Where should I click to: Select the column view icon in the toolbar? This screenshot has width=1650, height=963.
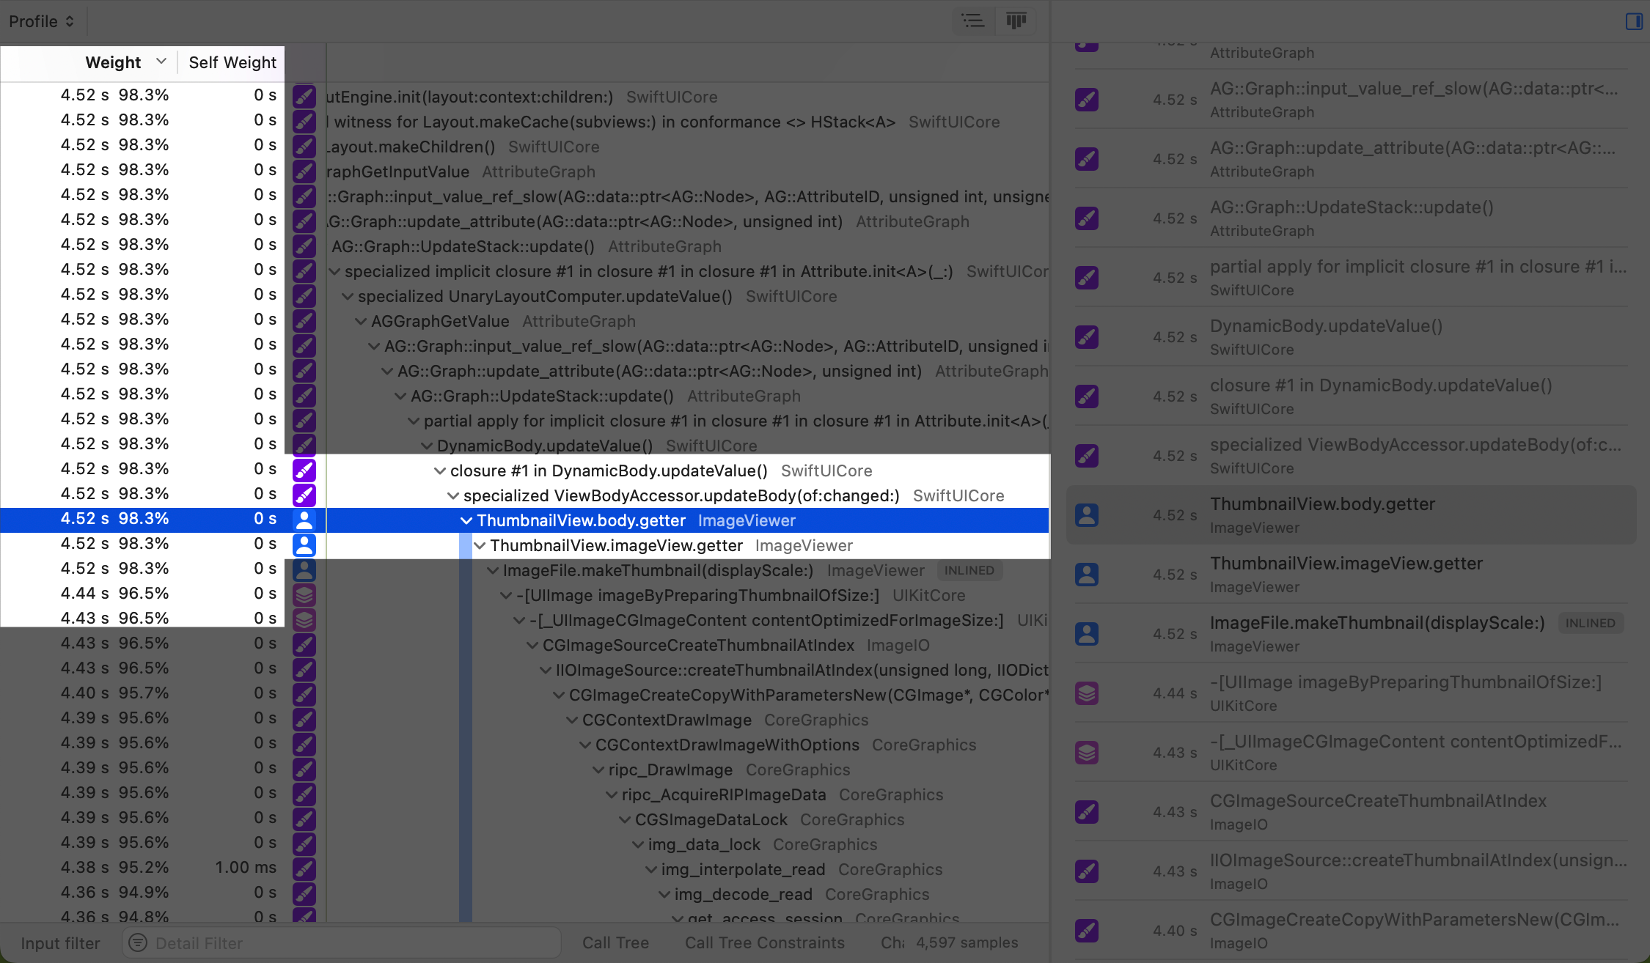[x=1016, y=21]
